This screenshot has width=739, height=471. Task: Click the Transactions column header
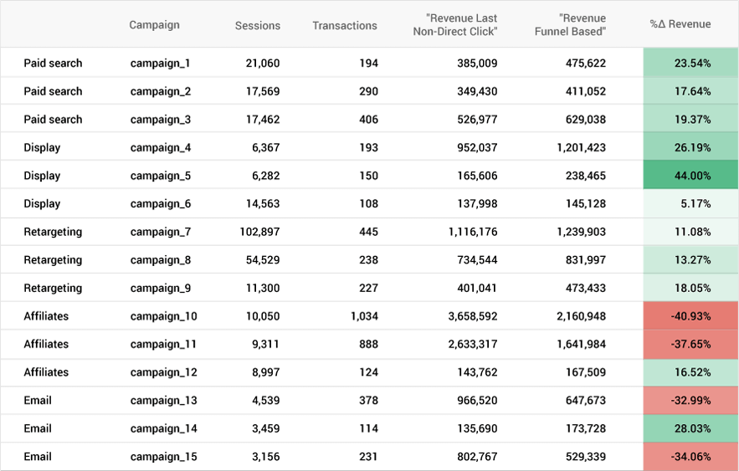[x=345, y=25]
